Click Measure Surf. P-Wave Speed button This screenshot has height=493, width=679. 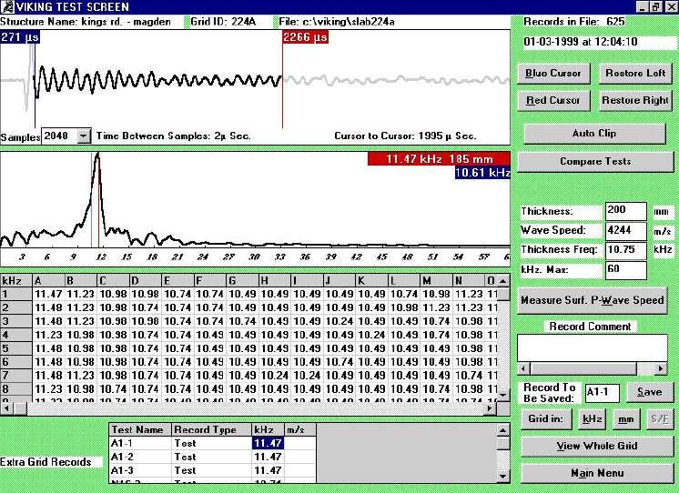592,300
